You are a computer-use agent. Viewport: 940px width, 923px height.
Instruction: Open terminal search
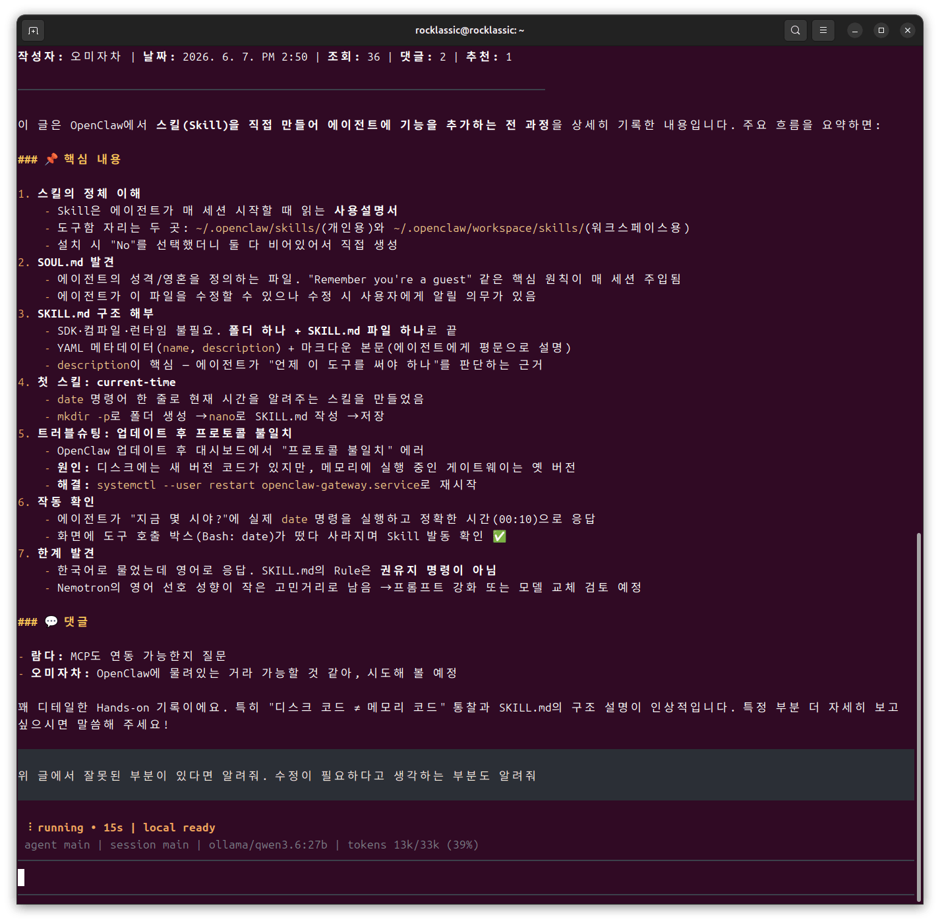(x=796, y=30)
